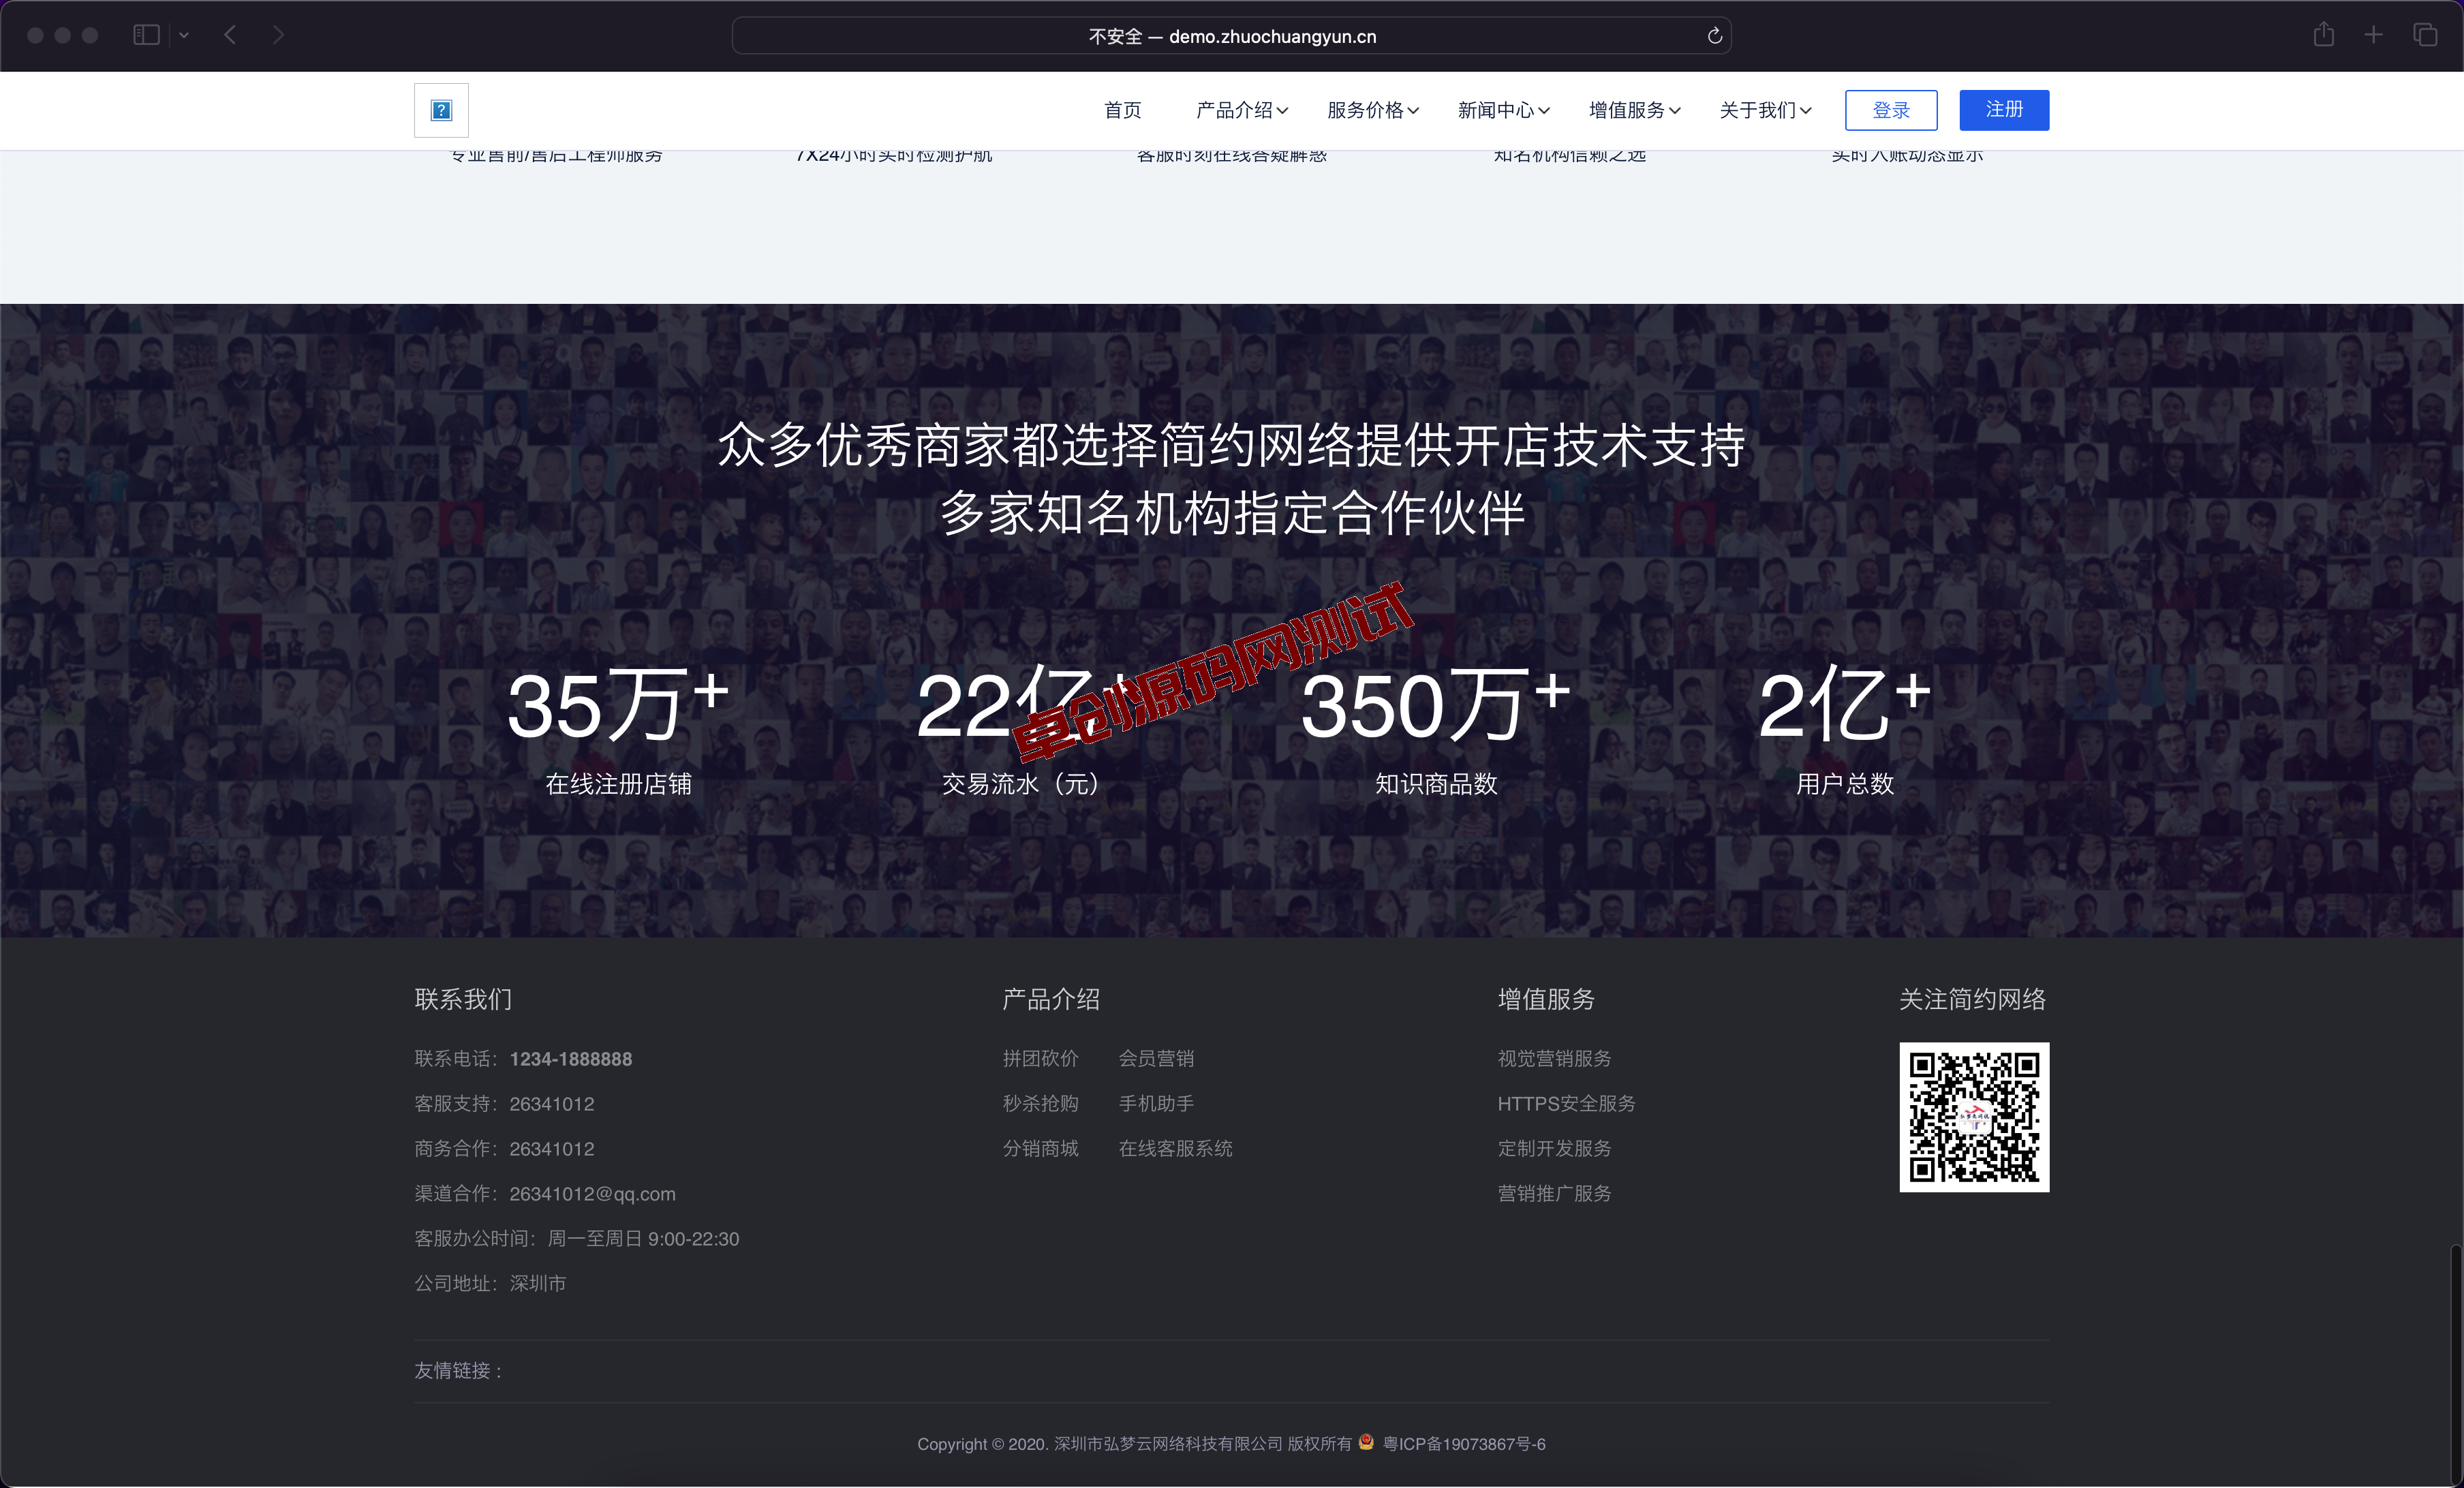
Task: Open the 分销商城 footer link
Action: point(1040,1148)
